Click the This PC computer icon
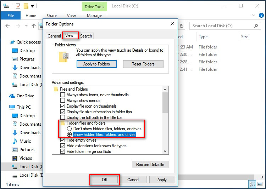The height and width of the screenshot is (189, 266). (12, 107)
